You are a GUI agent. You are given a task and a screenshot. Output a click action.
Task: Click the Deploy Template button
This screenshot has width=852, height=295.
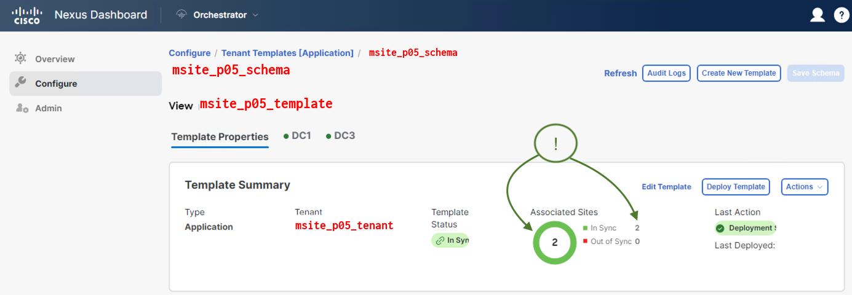click(736, 187)
